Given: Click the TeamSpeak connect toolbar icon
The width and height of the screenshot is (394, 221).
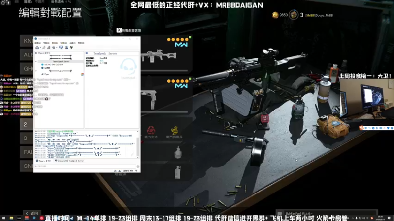Looking at the screenshot, I should pyautogui.click(x=37, y=47).
